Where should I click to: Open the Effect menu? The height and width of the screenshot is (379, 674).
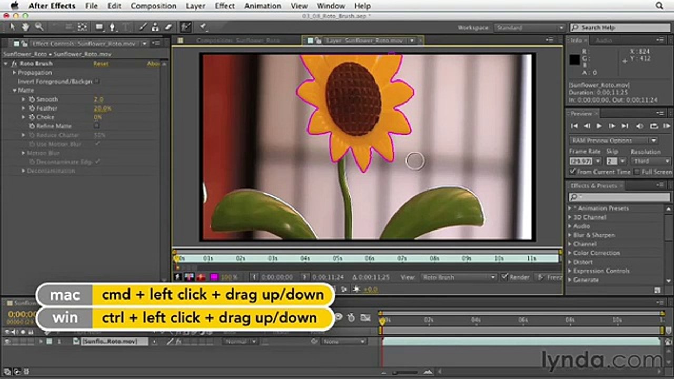point(225,6)
